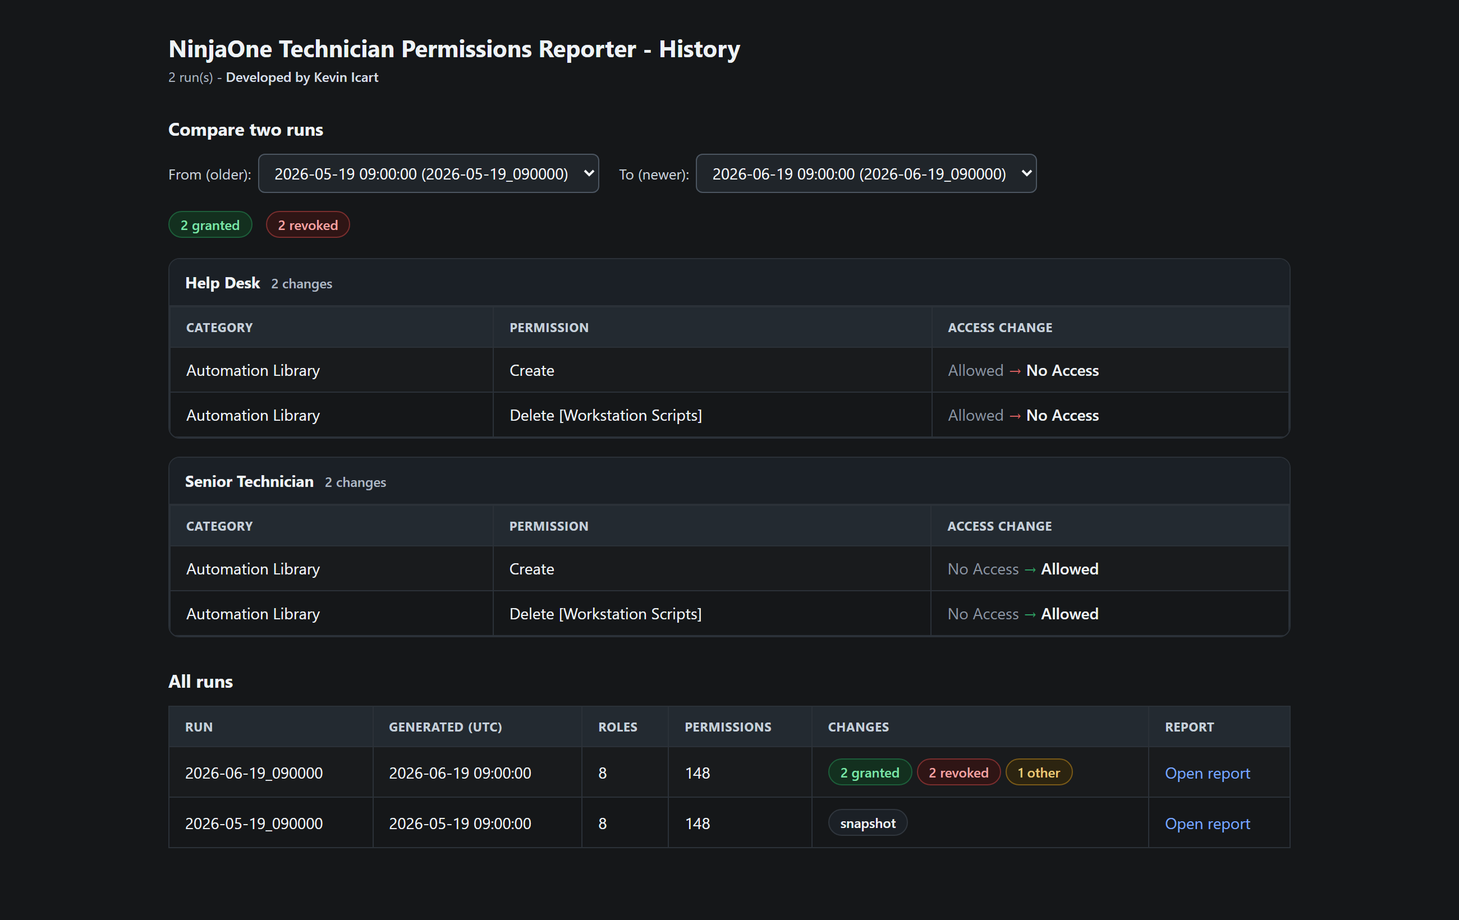The width and height of the screenshot is (1459, 920).
Task: Click the 1 other badge in All runs
Action: 1039,772
